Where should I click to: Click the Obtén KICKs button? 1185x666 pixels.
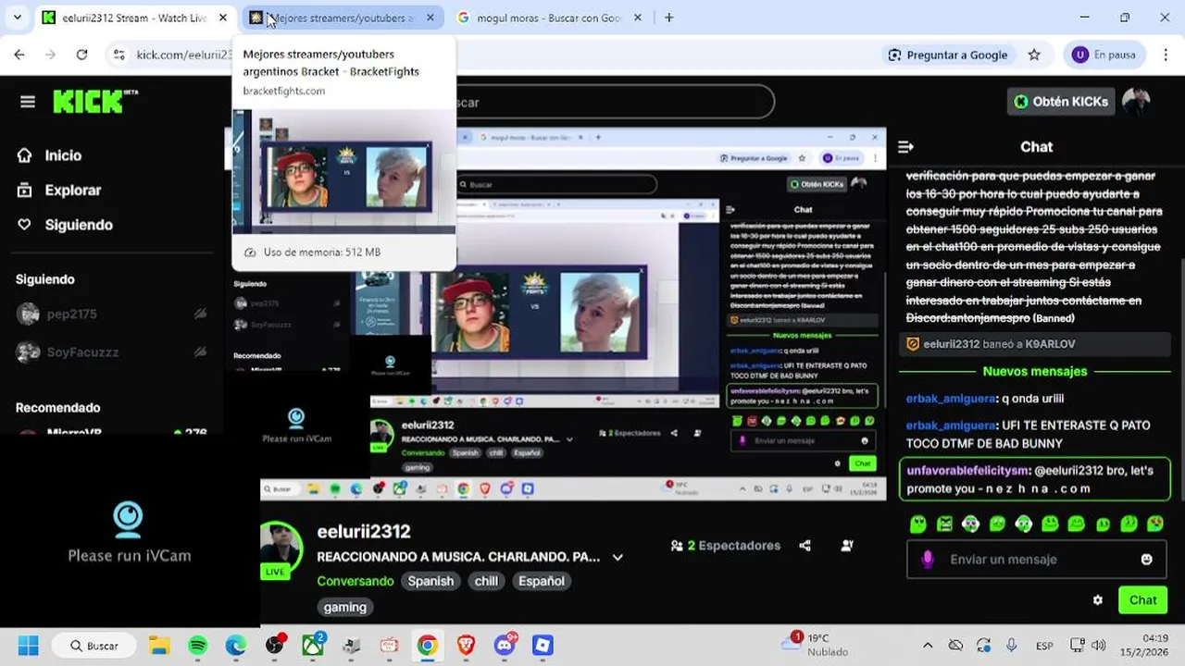click(x=1061, y=102)
